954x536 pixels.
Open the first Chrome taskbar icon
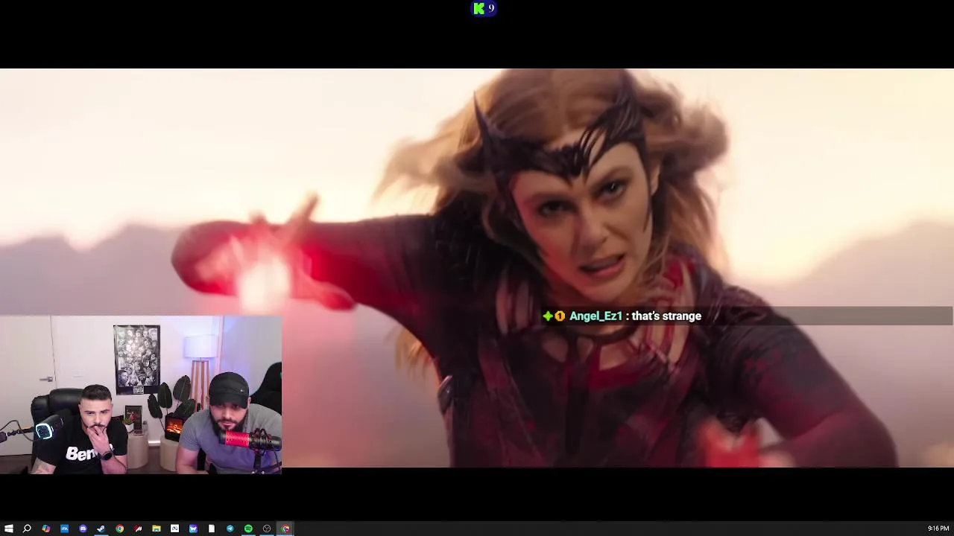(x=119, y=529)
